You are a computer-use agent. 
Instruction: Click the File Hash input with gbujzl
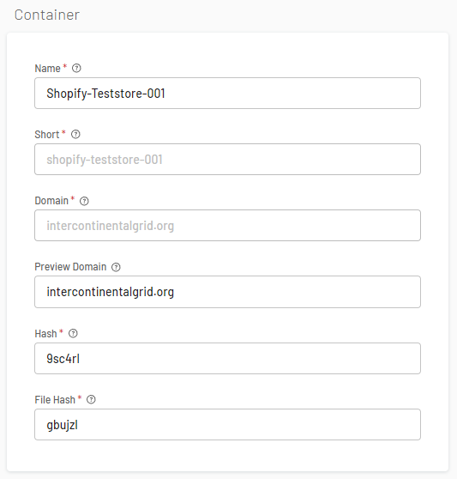(227, 425)
